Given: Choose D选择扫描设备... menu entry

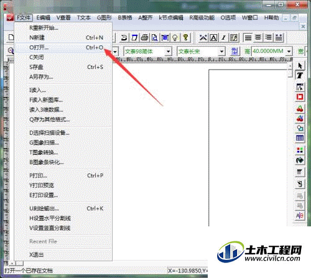Looking at the screenshot, I should point(64,132).
